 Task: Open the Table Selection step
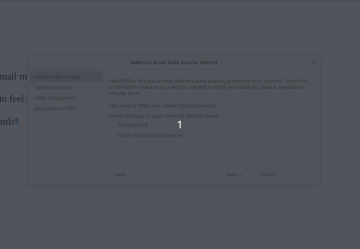click(x=53, y=87)
